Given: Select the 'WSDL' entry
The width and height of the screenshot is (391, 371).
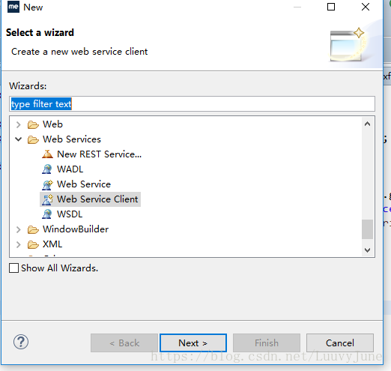Looking at the screenshot, I should [x=70, y=214].
